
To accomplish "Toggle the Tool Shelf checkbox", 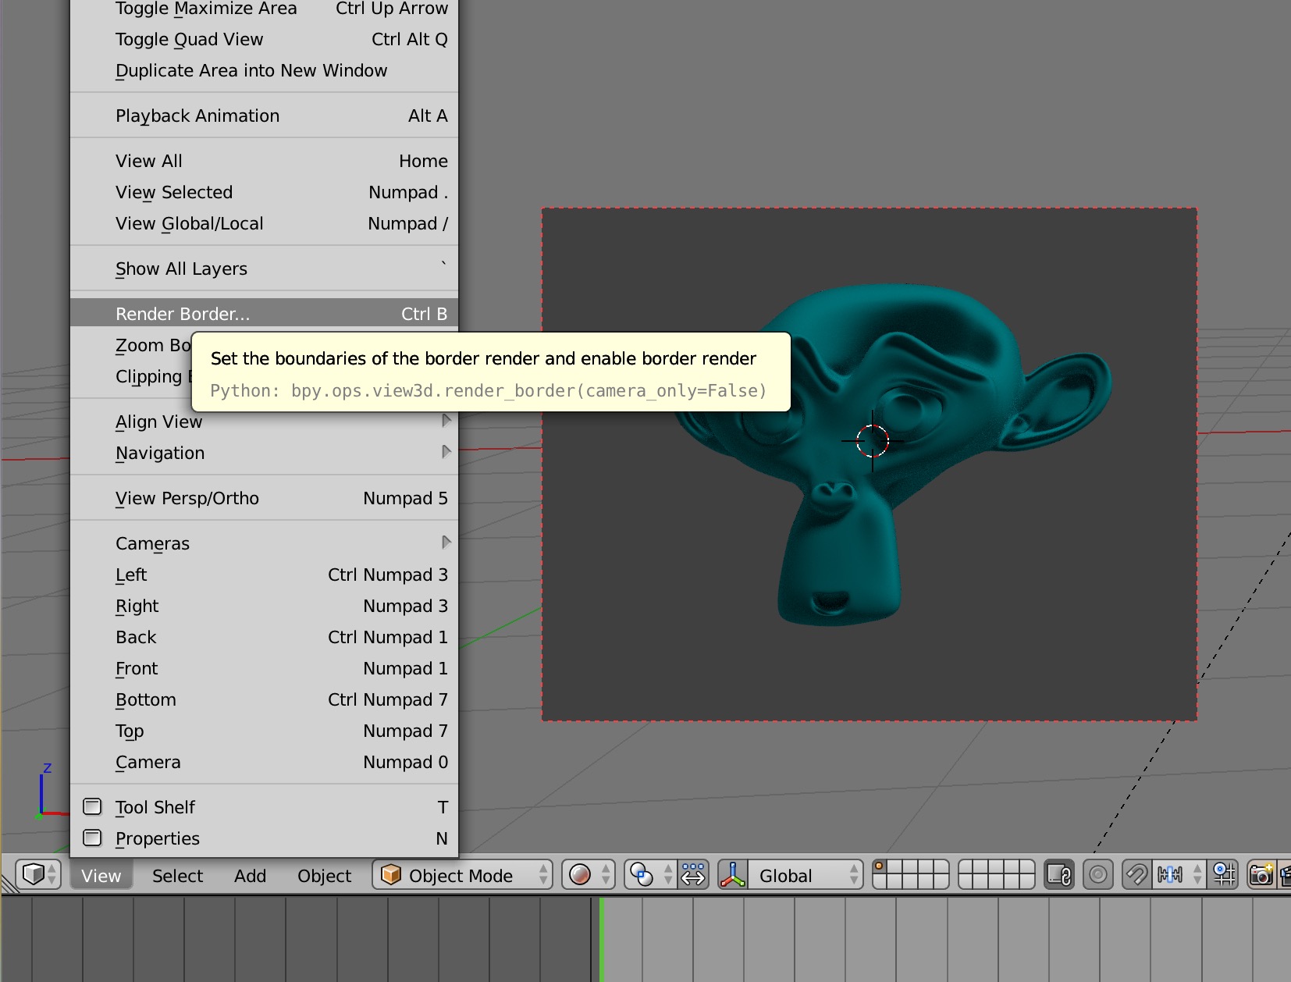I will [93, 806].
